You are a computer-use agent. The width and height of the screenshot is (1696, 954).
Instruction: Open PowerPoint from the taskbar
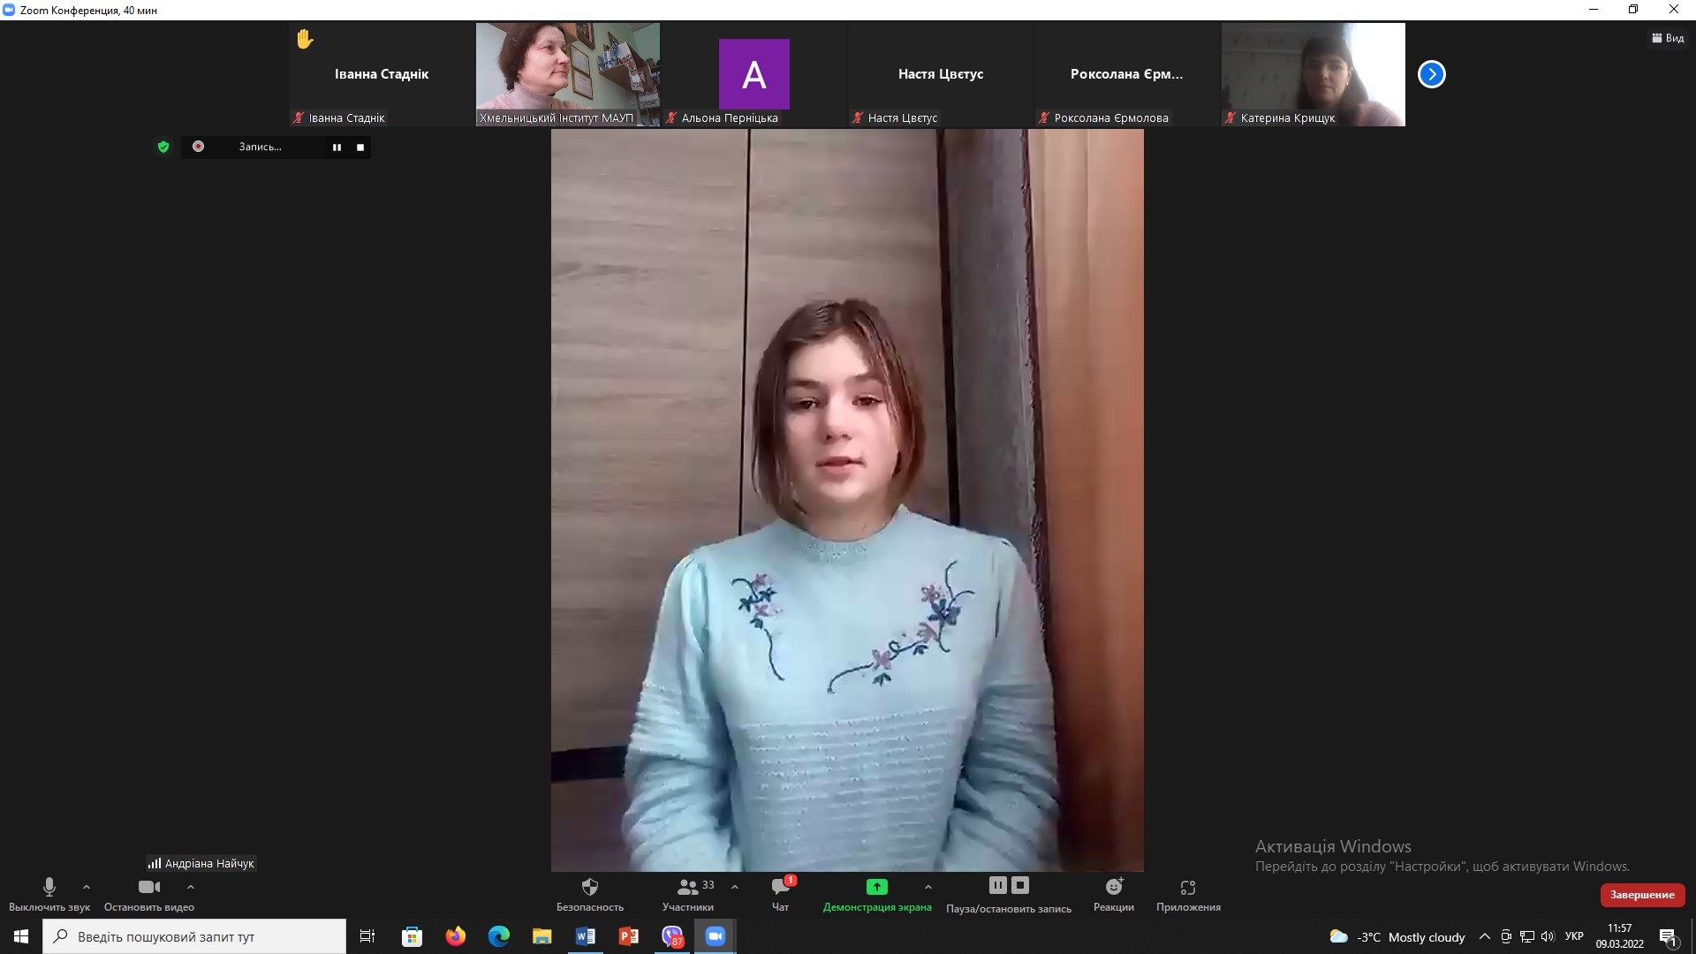(x=628, y=936)
